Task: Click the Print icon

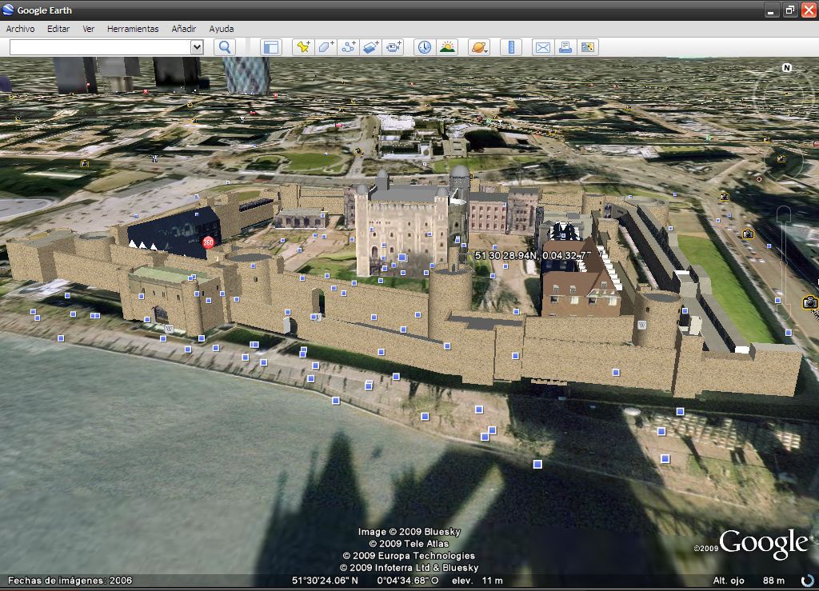Action: point(565,47)
